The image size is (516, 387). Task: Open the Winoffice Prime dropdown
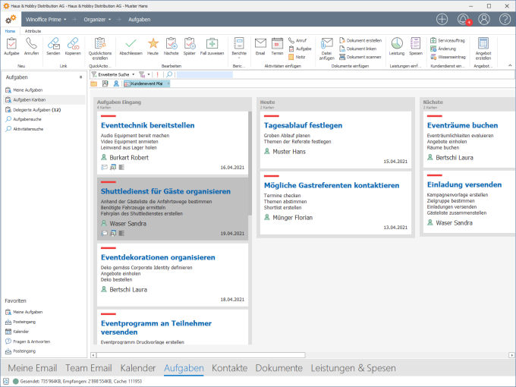coord(46,18)
